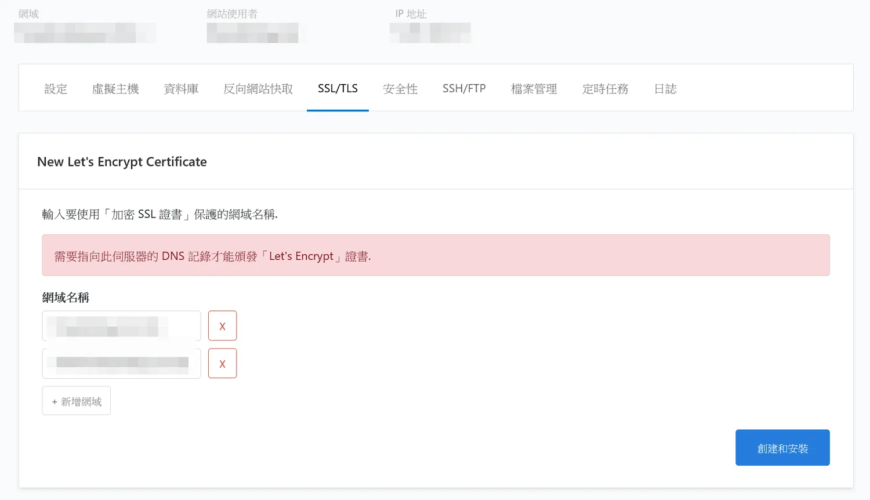Click the blurred IP 地址 value

[x=430, y=32]
